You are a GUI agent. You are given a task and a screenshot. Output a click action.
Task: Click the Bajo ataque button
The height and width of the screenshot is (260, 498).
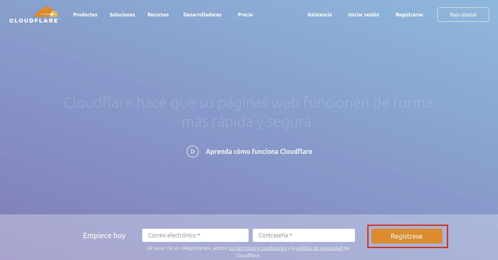[463, 14]
